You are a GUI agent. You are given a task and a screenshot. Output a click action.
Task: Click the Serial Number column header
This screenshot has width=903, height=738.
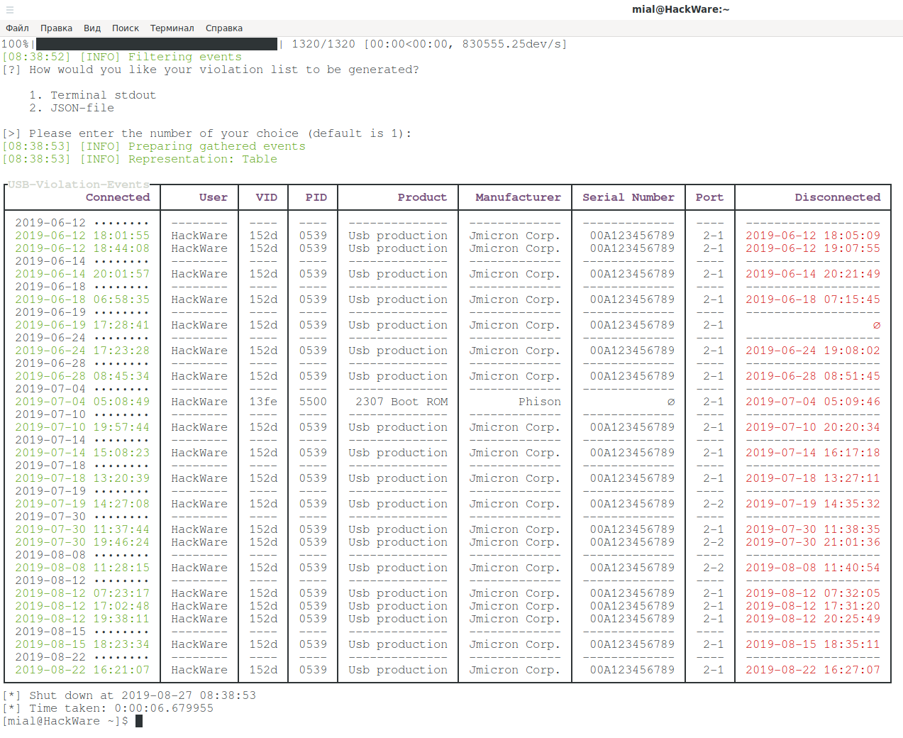tap(628, 197)
